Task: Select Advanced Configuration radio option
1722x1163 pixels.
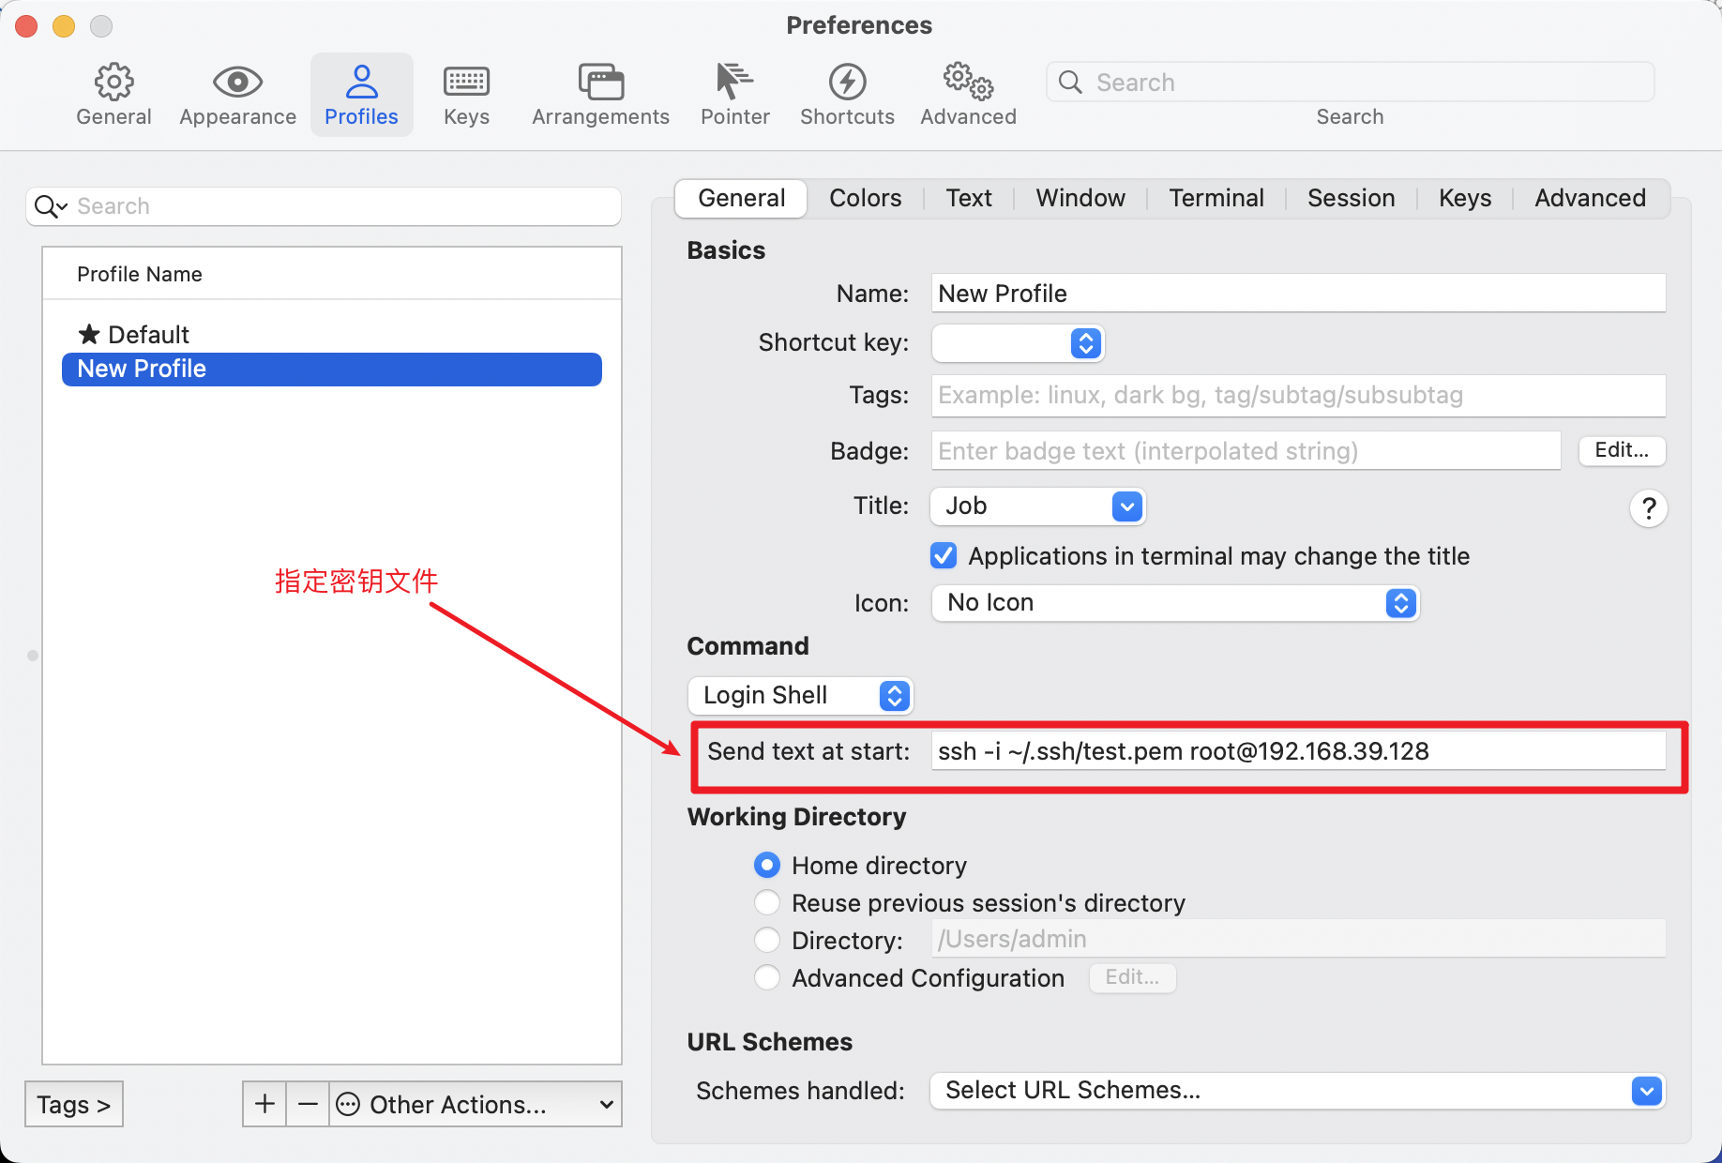Action: [767, 977]
